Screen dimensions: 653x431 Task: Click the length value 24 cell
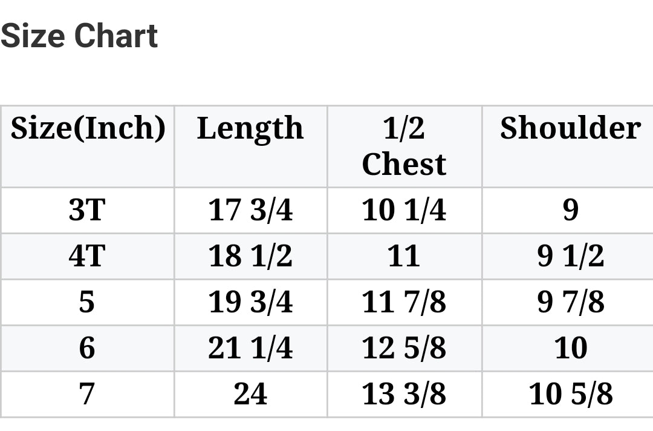(250, 394)
